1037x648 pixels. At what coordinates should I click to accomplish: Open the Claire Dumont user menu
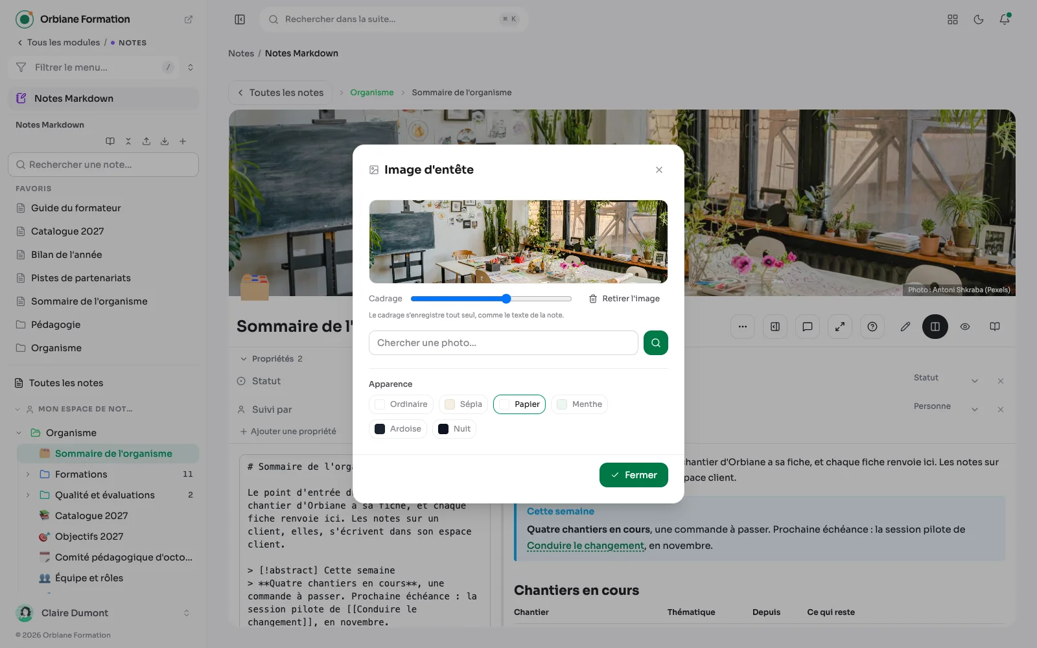(104, 613)
